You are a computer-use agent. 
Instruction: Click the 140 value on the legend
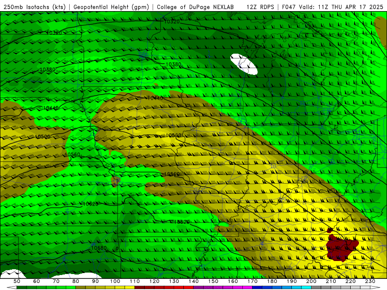tap(193, 281)
